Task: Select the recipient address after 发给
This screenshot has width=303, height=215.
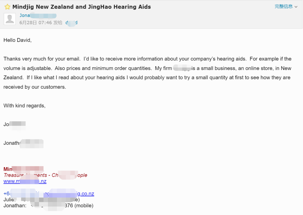Action: [x=72, y=23]
